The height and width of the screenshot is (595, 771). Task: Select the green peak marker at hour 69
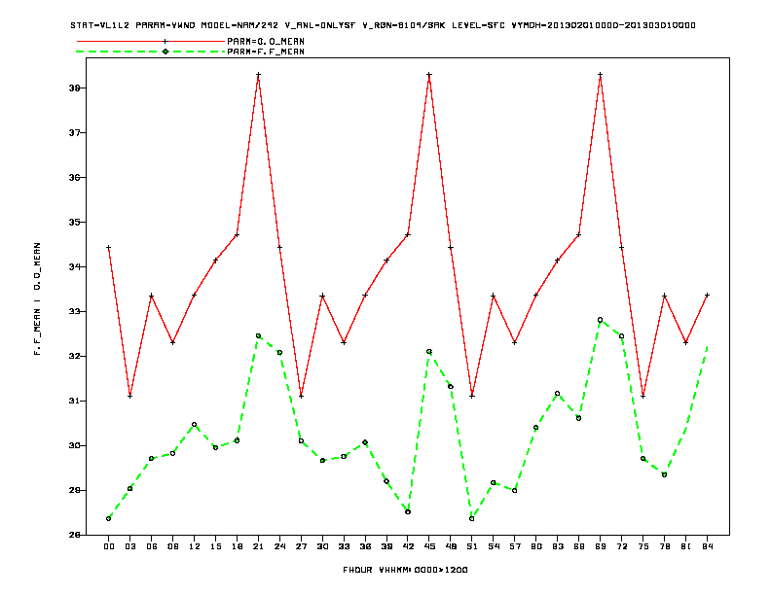click(601, 320)
